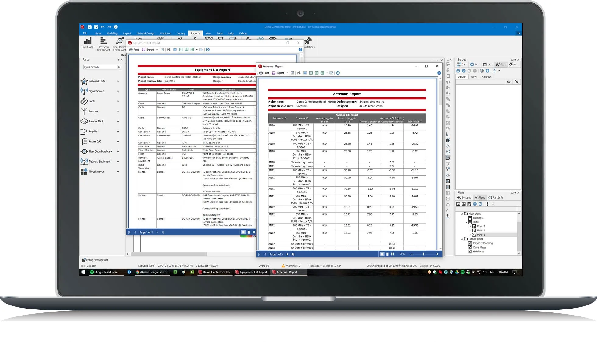Click the Undo icon in title bar

pyautogui.click(x=103, y=27)
